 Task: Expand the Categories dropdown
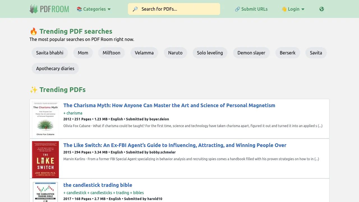tap(94, 9)
